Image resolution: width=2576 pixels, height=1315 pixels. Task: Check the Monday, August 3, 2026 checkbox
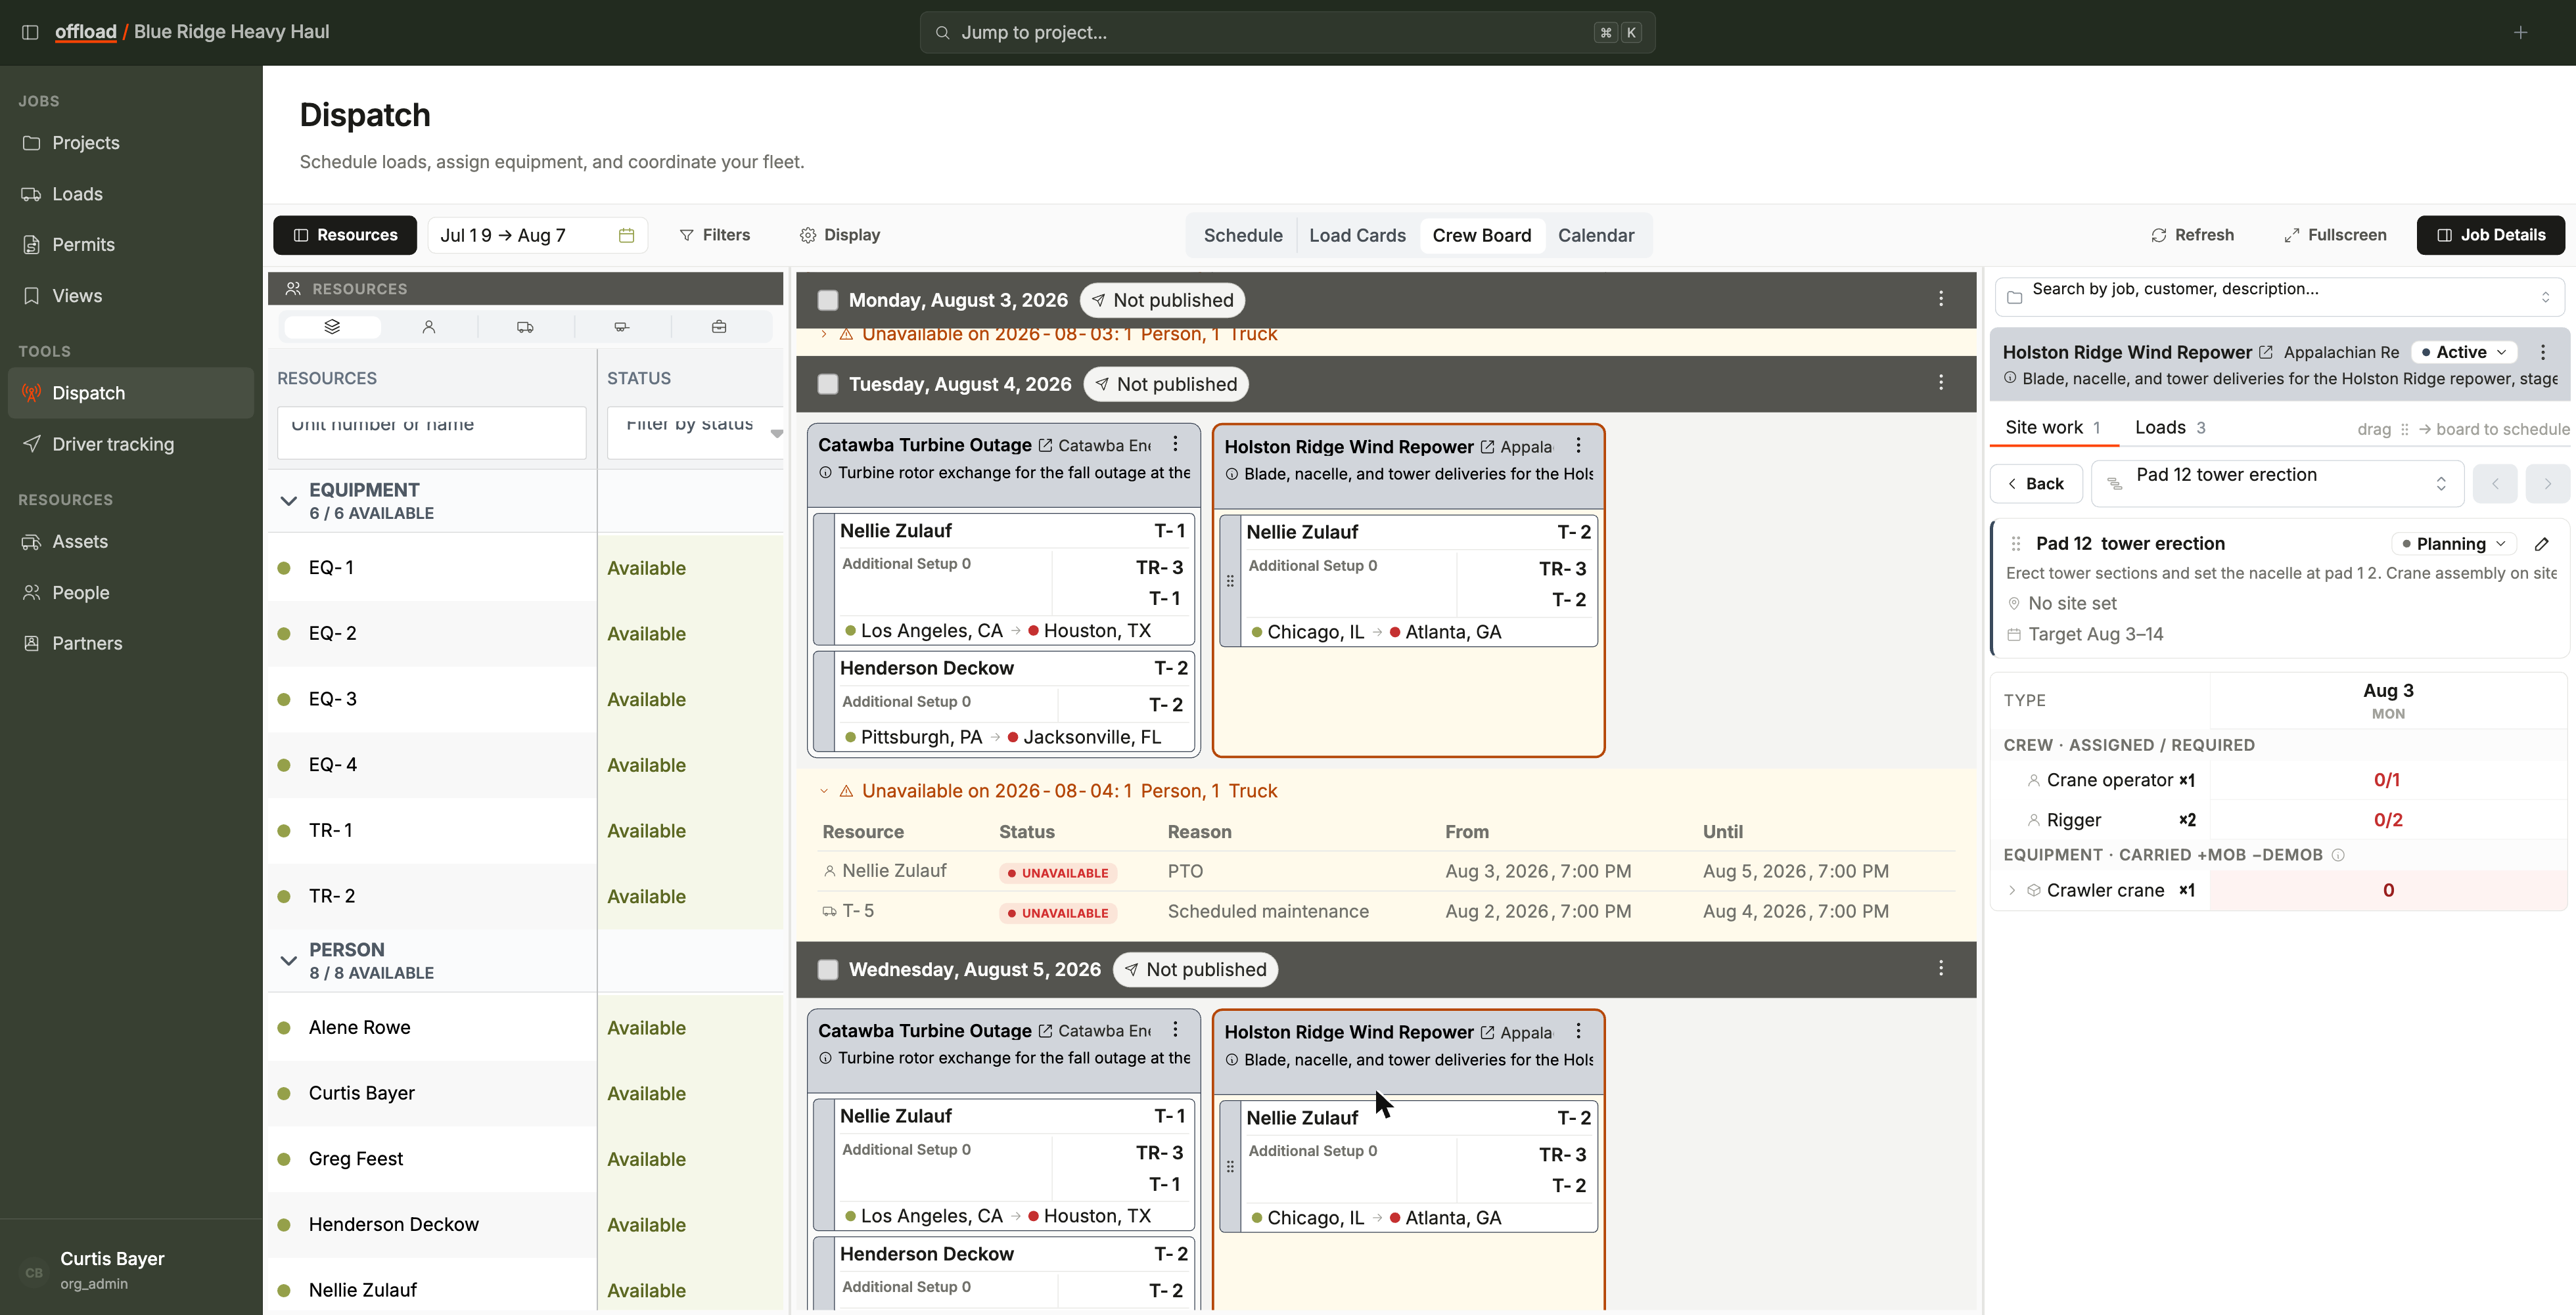coord(828,300)
